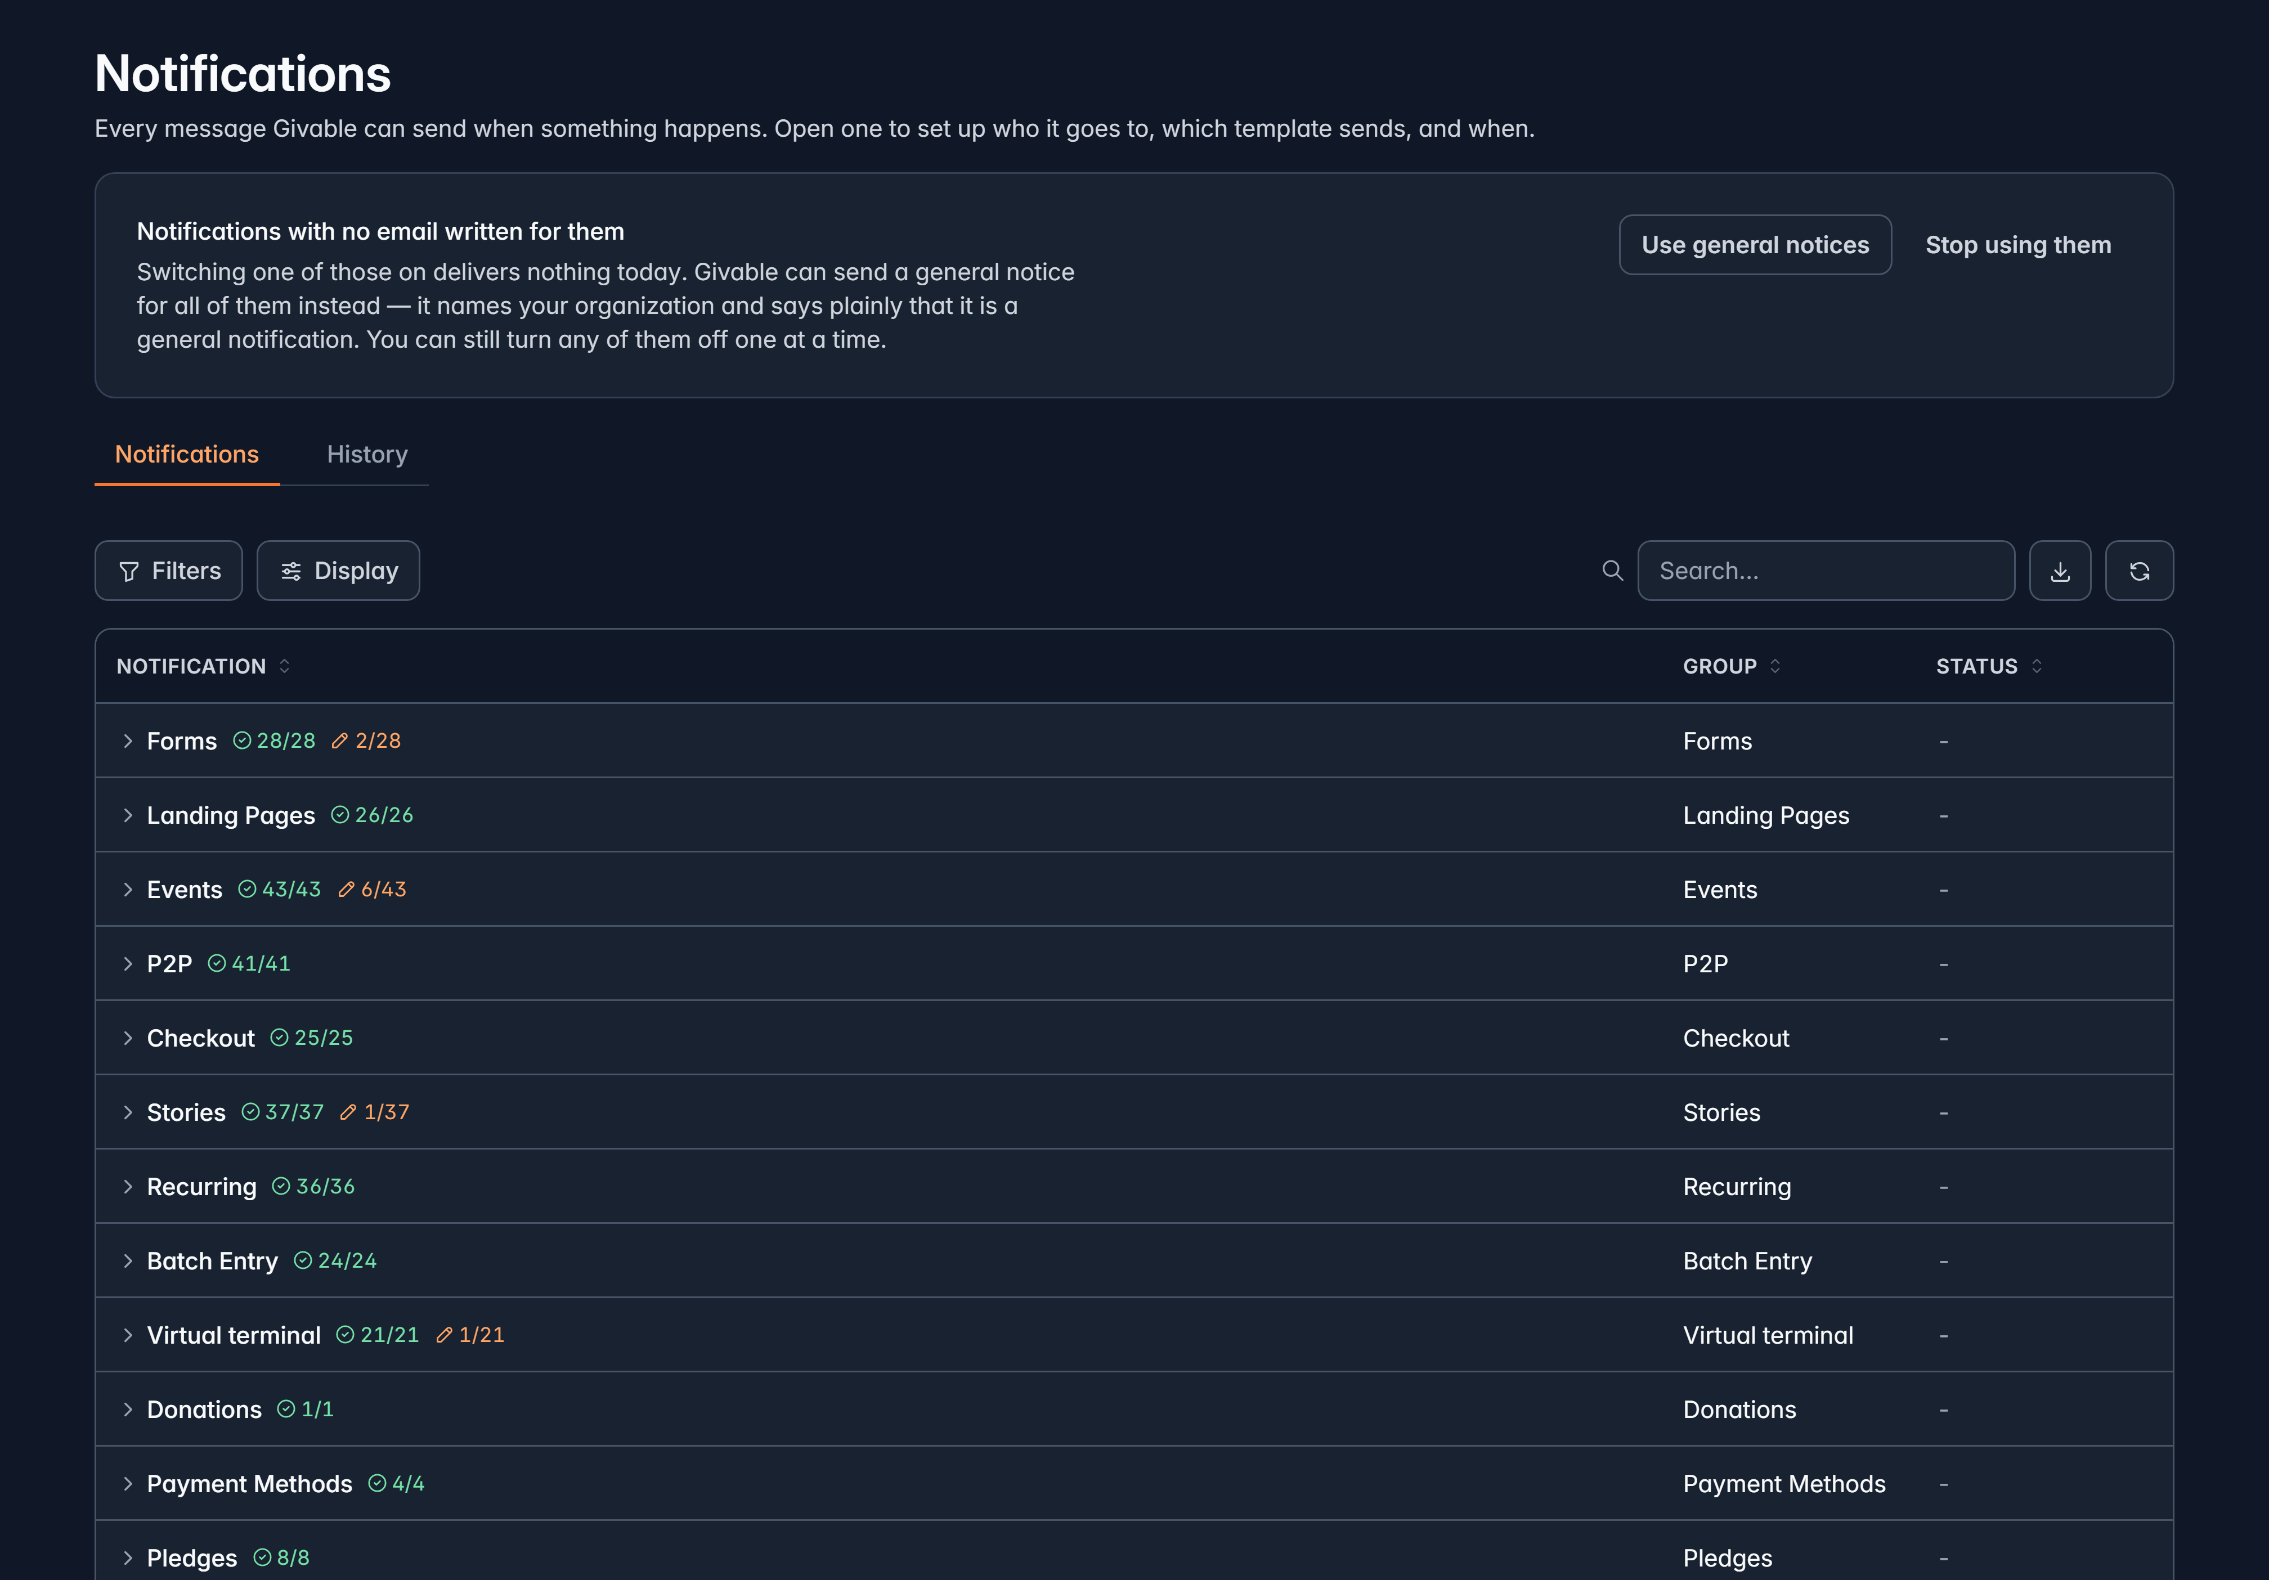Image resolution: width=2269 pixels, height=1580 pixels.
Task: Sort by the Notification column header
Action: (203, 666)
